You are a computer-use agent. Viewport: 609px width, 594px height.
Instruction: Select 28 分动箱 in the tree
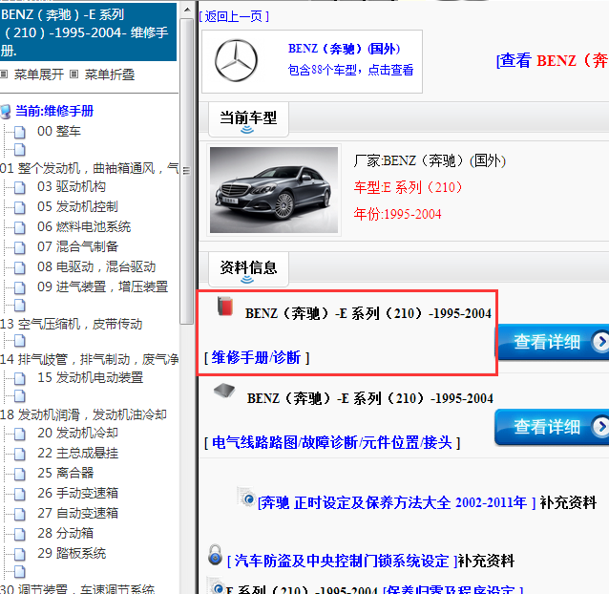point(65,534)
